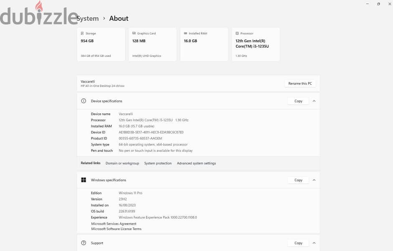Open the Storage 954 GB card

click(101, 44)
